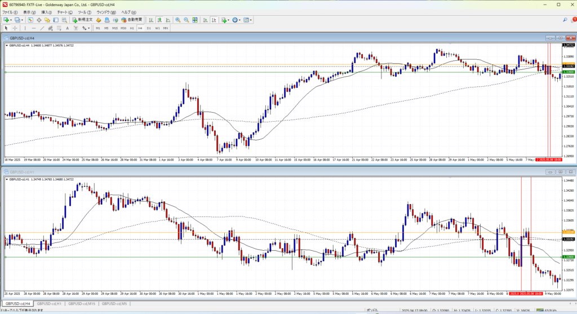Image resolution: width=577 pixels, height=314 pixels.
Task: Pick the horizontal line drawing tool
Action: [x=34, y=28]
